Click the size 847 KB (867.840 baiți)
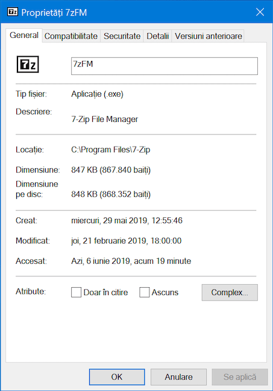Viewport: 273px width, 391px height. pyautogui.click(x=111, y=170)
